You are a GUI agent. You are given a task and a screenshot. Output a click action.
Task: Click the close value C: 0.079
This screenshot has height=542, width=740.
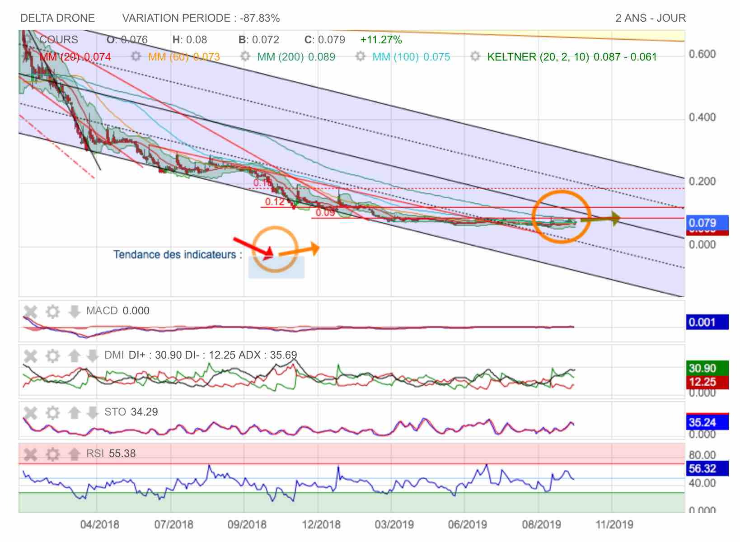[325, 40]
